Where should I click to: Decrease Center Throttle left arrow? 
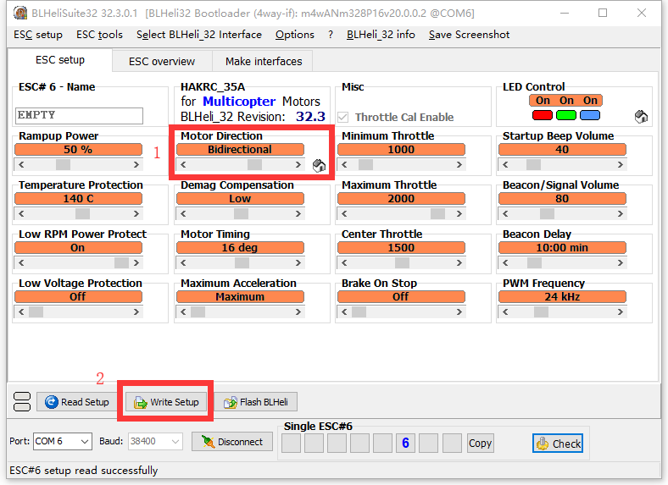(x=344, y=263)
